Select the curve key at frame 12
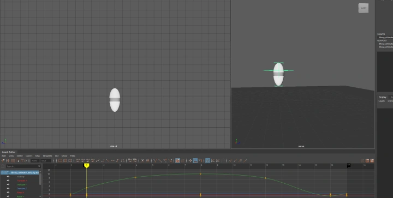Viewport: 393px width, 198px height. (266, 178)
